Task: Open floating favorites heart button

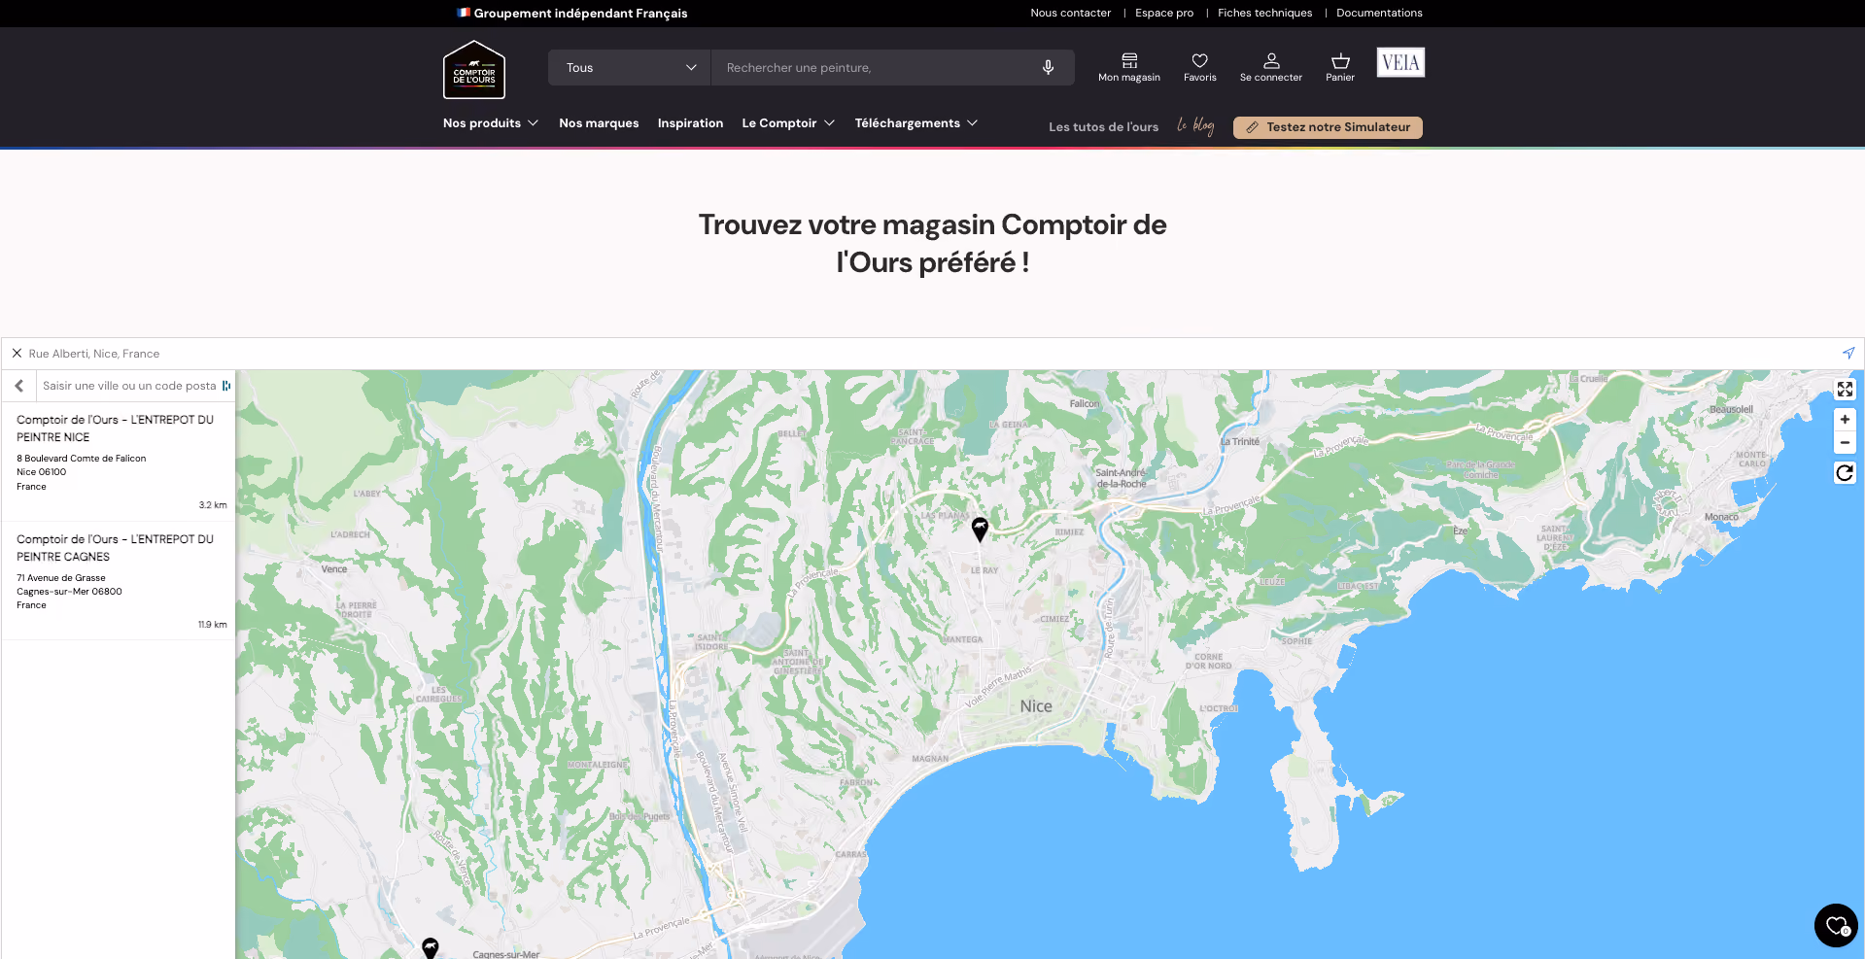Action: click(x=1836, y=925)
